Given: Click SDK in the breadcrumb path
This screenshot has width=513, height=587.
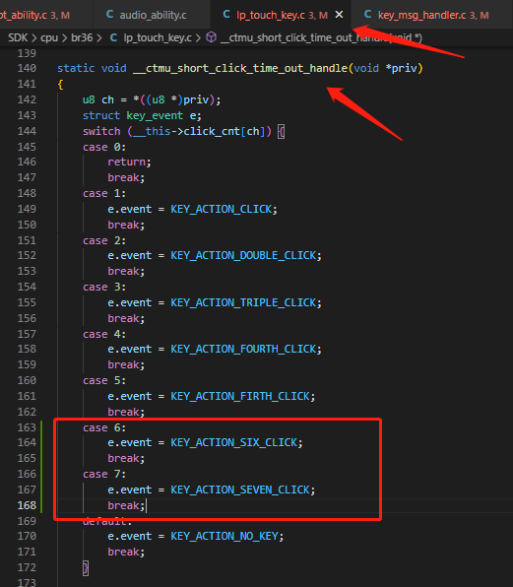Looking at the screenshot, I should tap(18, 37).
